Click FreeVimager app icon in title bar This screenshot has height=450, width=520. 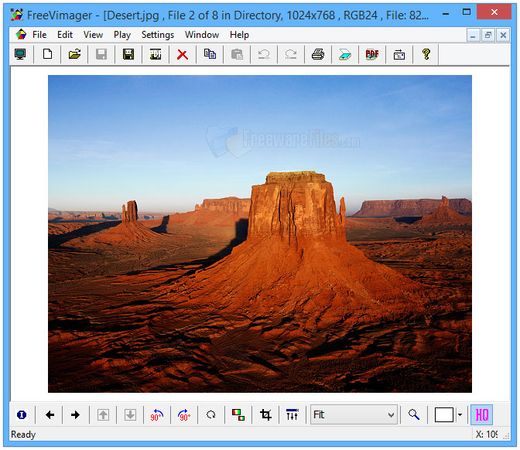(16, 15)
